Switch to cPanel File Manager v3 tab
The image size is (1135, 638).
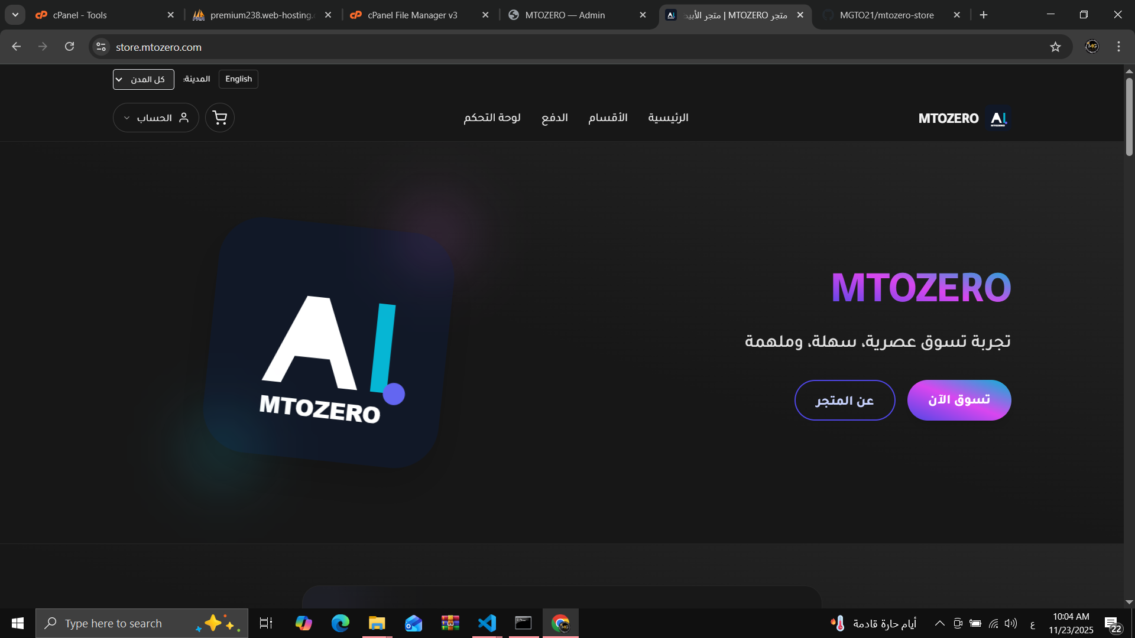412,15
